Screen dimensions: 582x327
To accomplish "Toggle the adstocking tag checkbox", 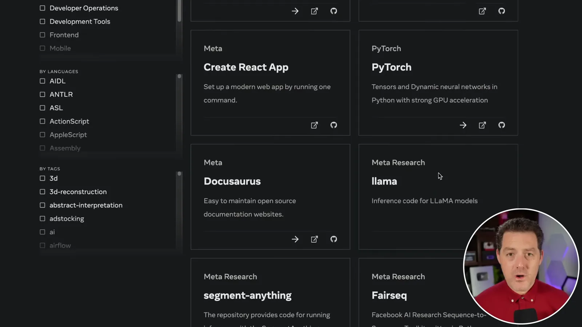I will (x=43, y=219).
